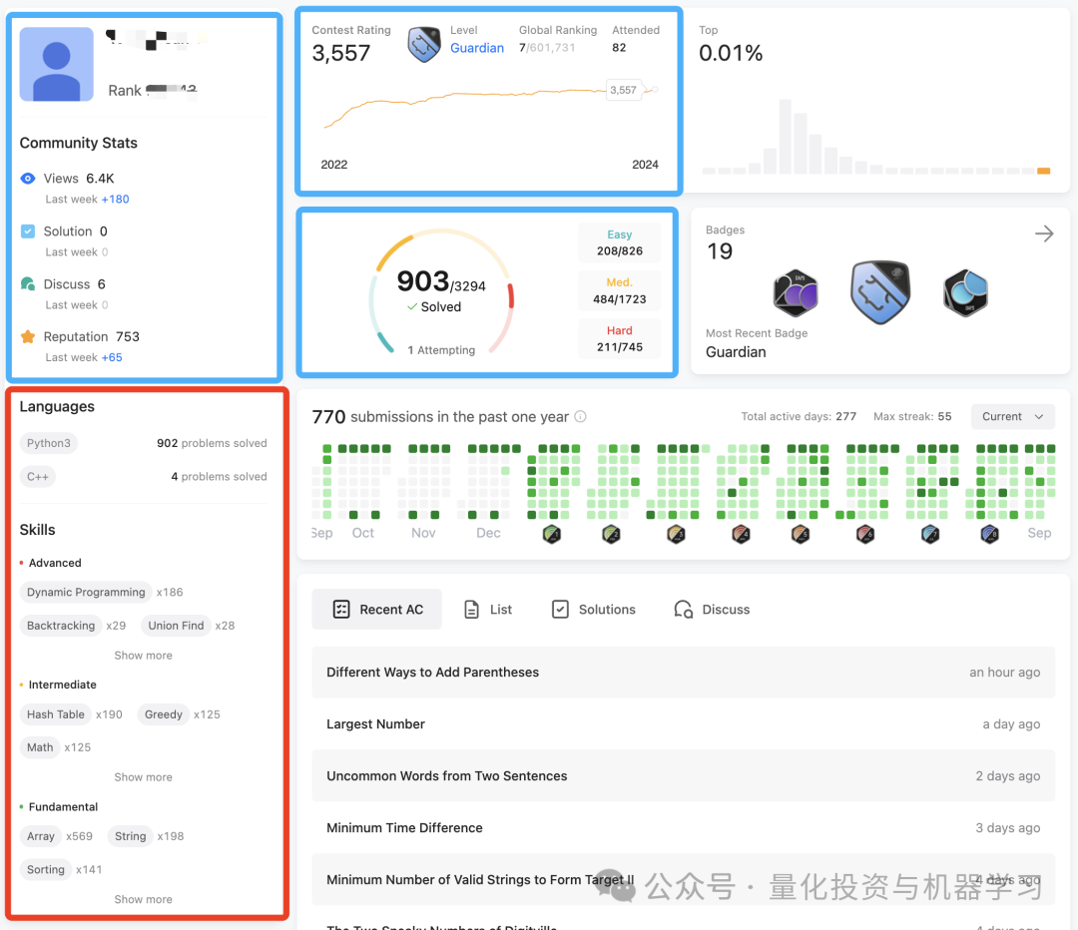The width and height of the screenshot is (1078, 930).
Task: Show more Intermediate skills
Action: [x=143, y=776]
